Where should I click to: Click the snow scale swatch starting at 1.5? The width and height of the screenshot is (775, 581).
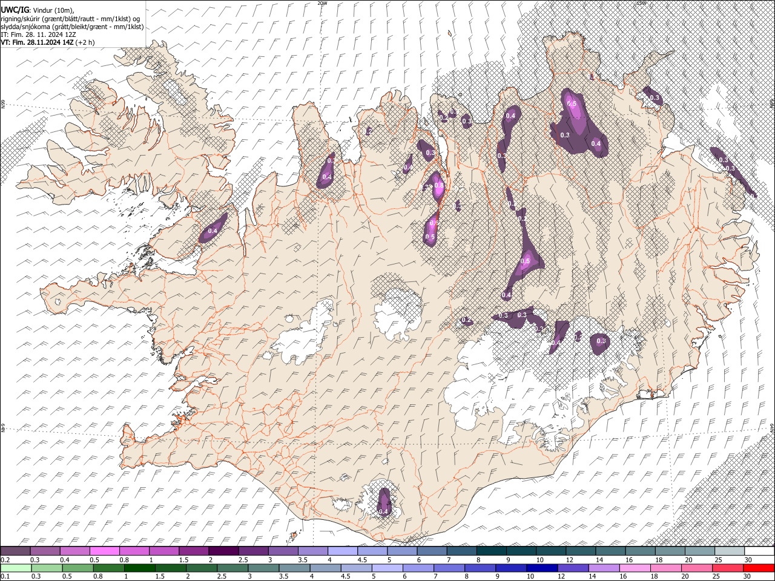click(x=194, y=551)
